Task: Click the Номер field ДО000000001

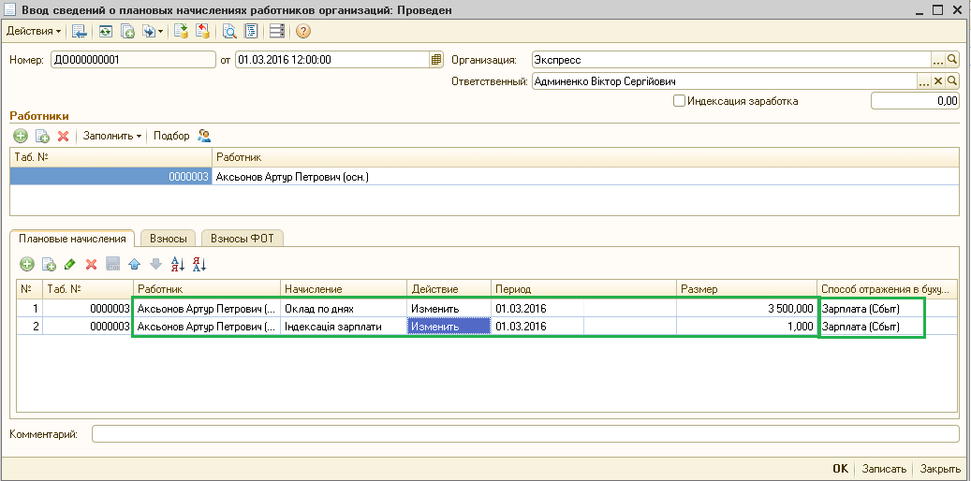Action: pyautogui.click(x=133, y=60)
